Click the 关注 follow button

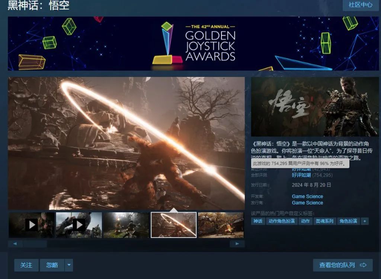click(26, 265)
